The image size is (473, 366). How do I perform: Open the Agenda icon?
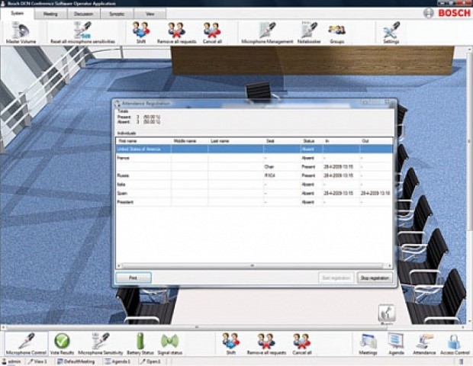point(395,343)
